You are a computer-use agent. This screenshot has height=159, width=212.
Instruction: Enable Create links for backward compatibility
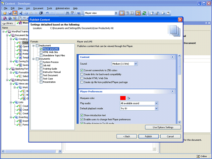[82, 74]
